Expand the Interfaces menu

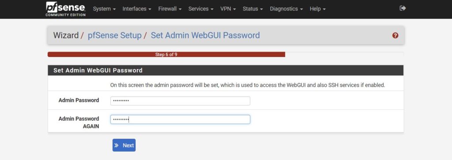[x=137, y=9]
